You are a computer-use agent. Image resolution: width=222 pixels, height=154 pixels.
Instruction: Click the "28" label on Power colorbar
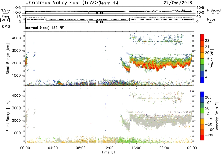(x=207, y=41)
